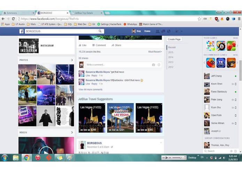Expand the Videos section arrow
Screen dimensions: 242x172
tap(72, 132)
